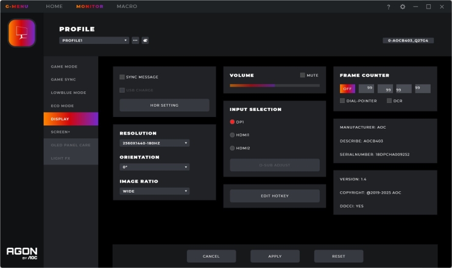Open the help question mark icon
452x268 pixels.
[389, 7]
